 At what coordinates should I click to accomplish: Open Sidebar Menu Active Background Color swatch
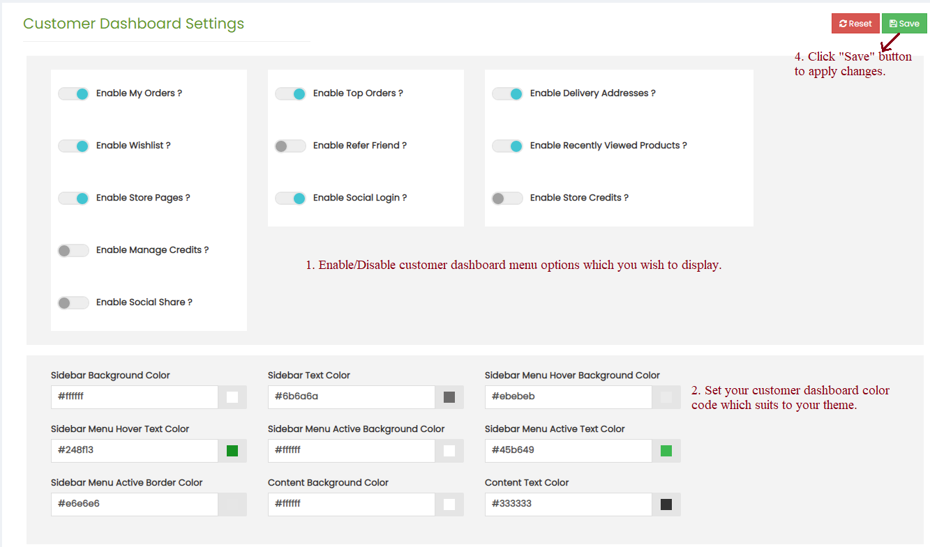pyautogui.click(x=449, y=451)
